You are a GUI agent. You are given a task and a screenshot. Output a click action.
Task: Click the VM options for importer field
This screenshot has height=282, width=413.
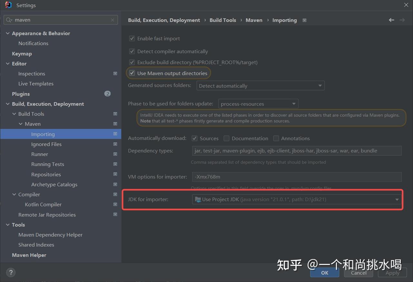point(296,177)
